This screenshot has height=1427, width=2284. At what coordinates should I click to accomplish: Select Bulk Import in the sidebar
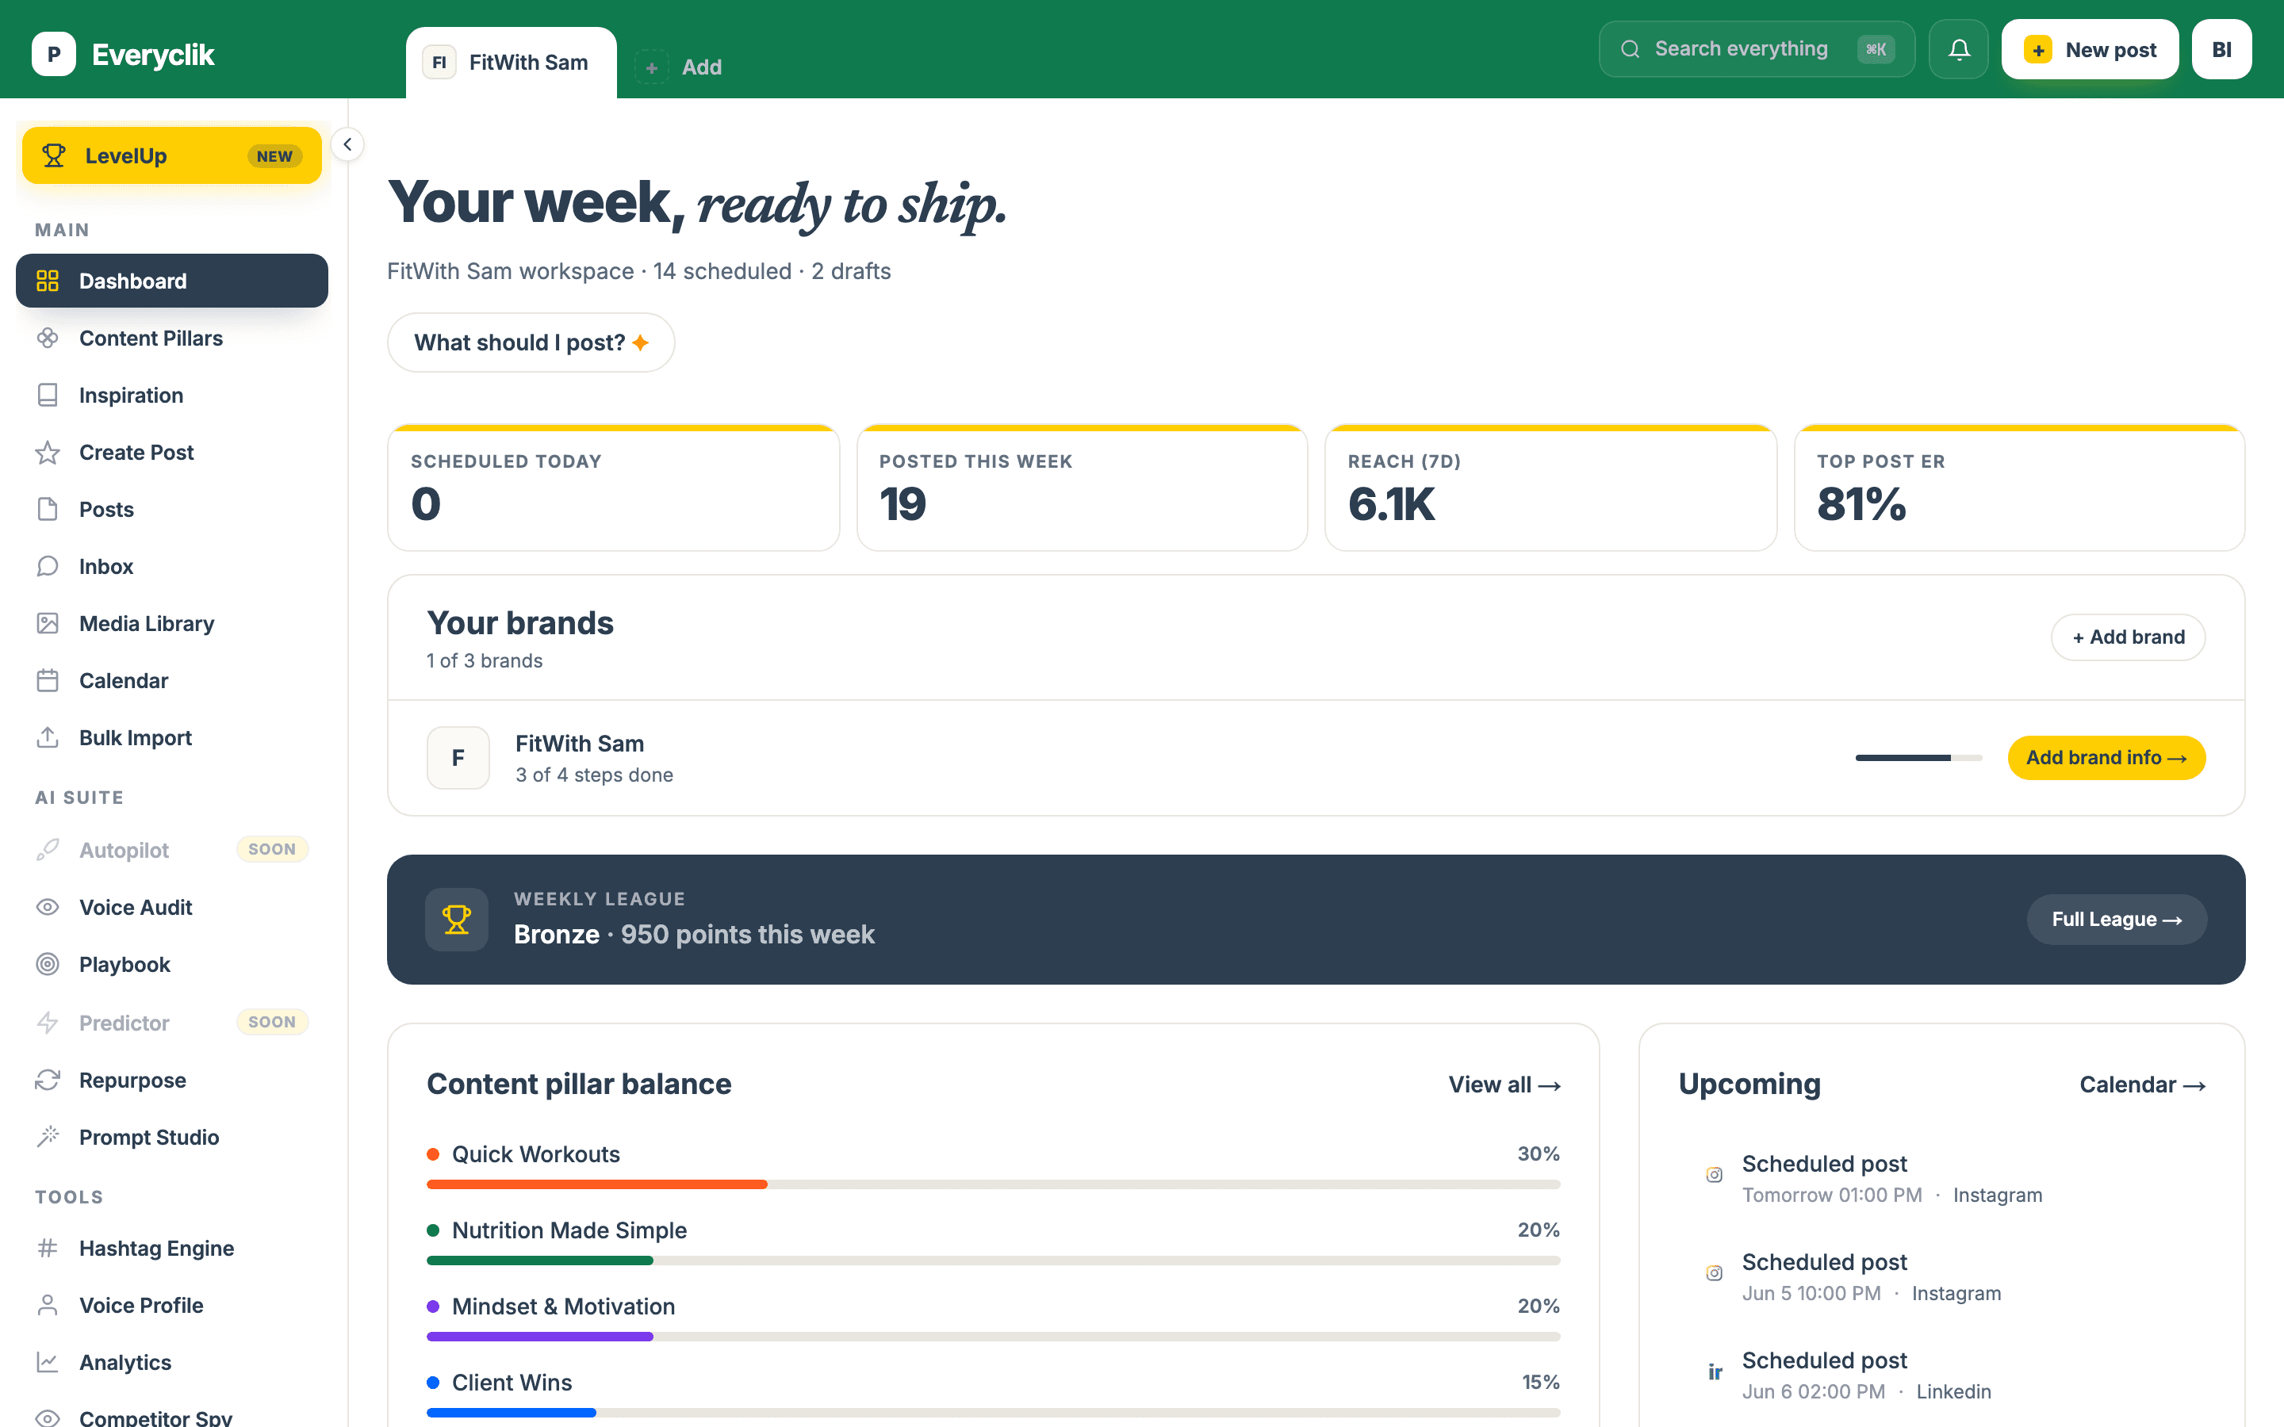tap(172, 738)
